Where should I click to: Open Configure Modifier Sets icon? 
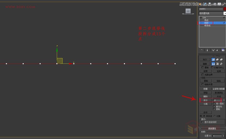tap(223, 50)
